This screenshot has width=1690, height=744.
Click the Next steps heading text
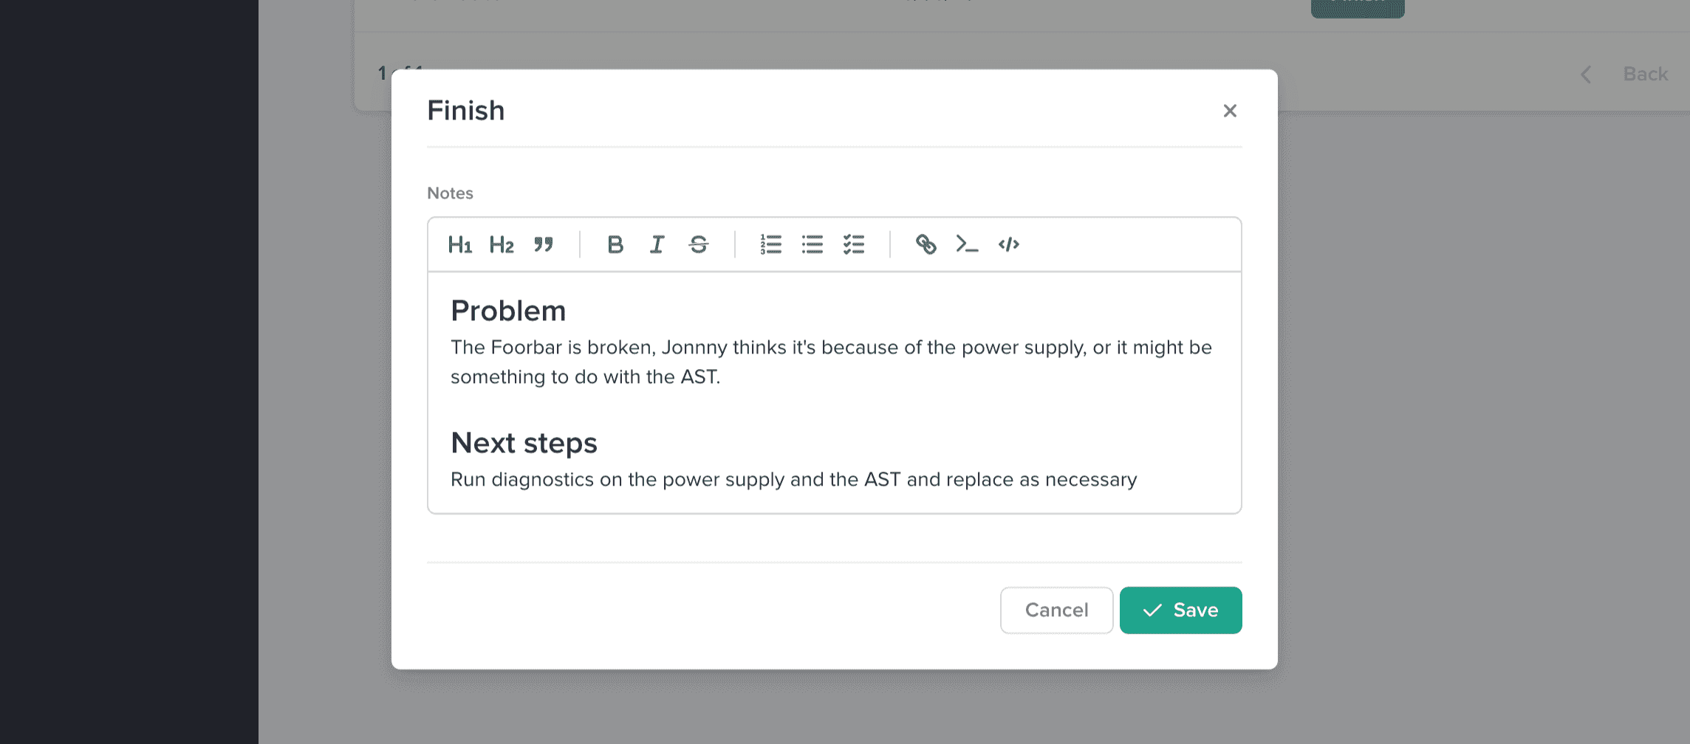(524, 443)
